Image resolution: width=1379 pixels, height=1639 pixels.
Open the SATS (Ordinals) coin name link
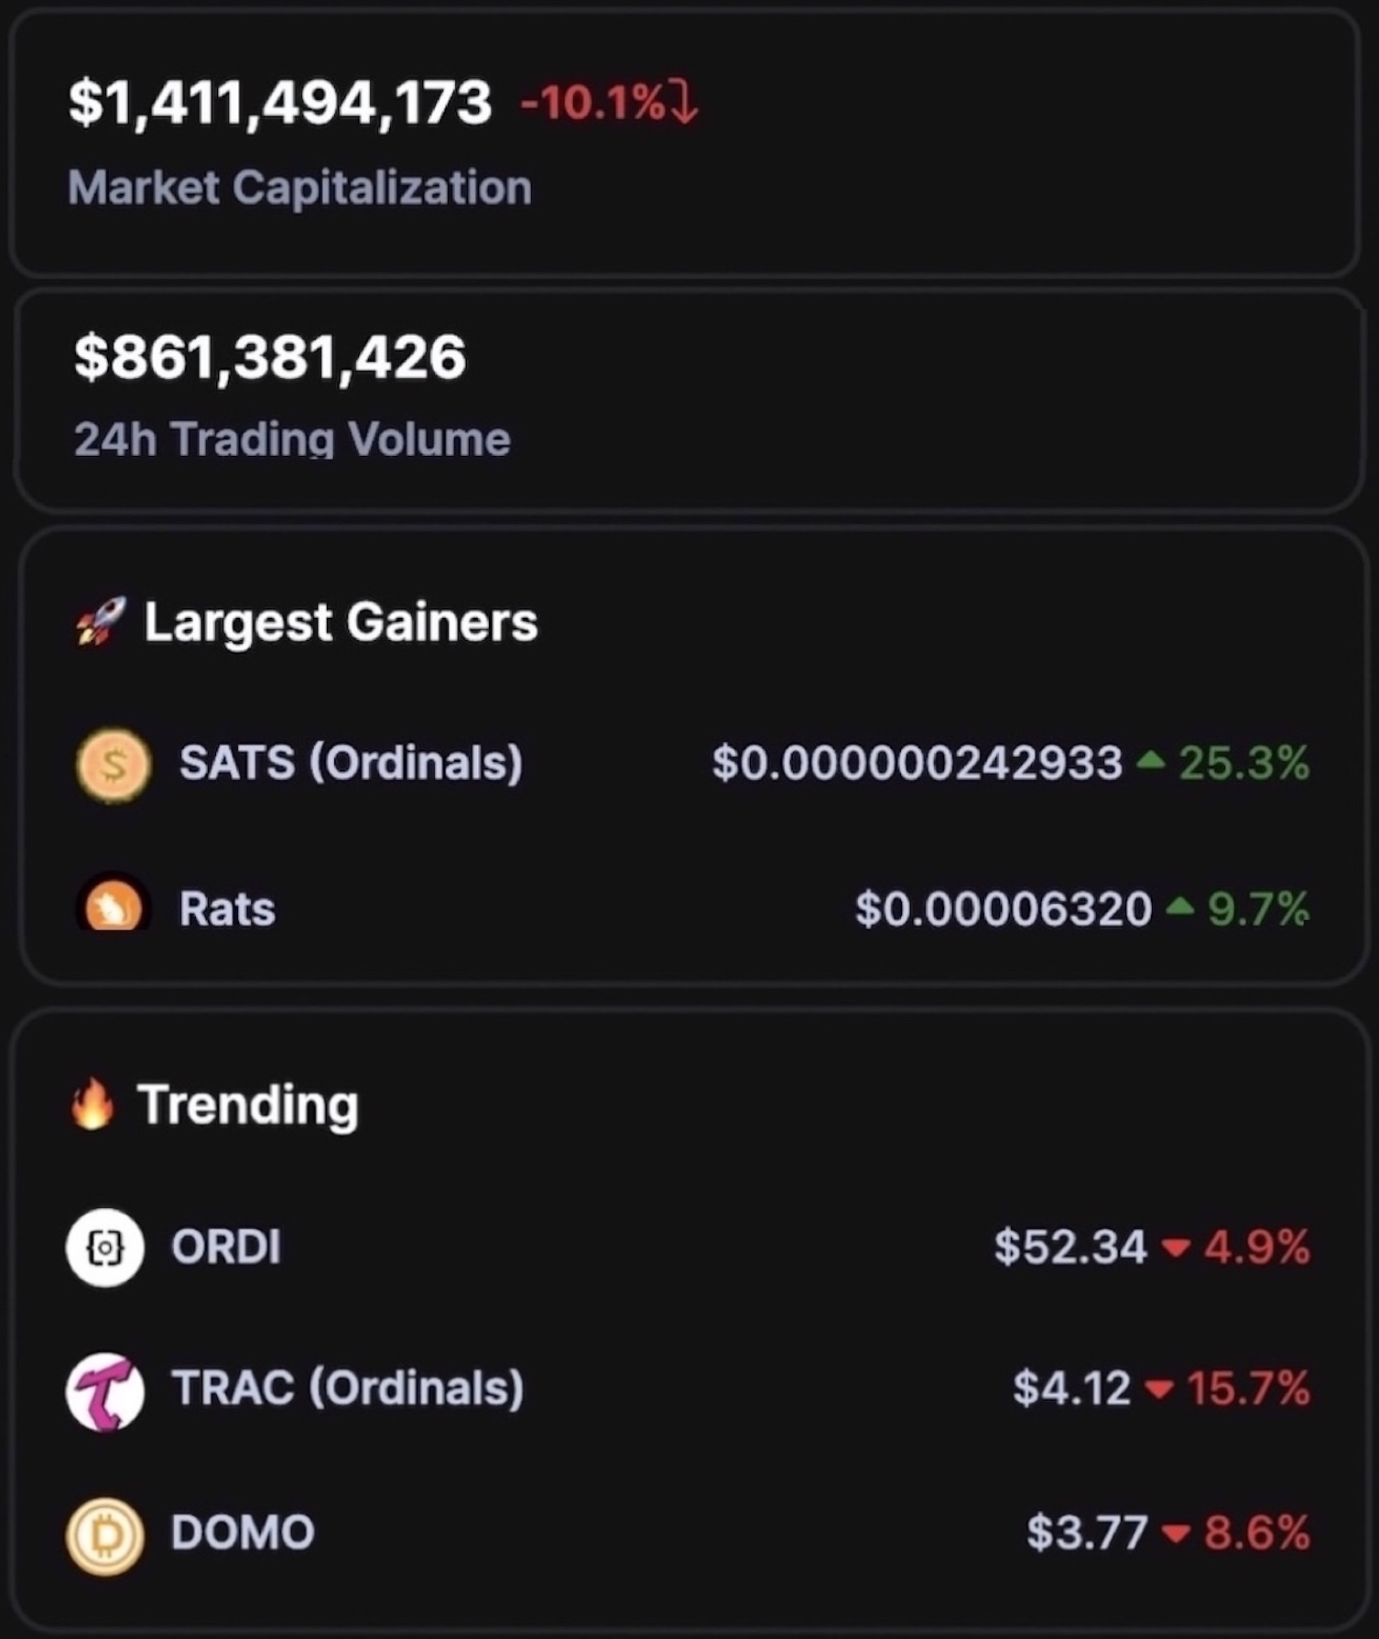[351, 763]
